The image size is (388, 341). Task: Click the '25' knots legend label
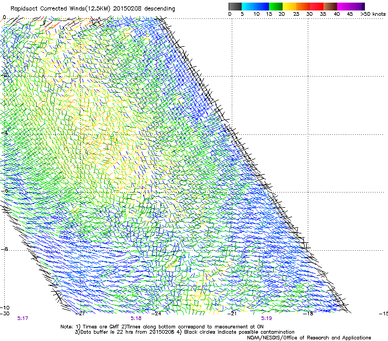[296, 14]
